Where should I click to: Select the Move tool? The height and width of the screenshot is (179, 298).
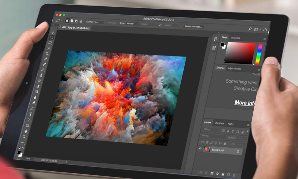(53, 32)
